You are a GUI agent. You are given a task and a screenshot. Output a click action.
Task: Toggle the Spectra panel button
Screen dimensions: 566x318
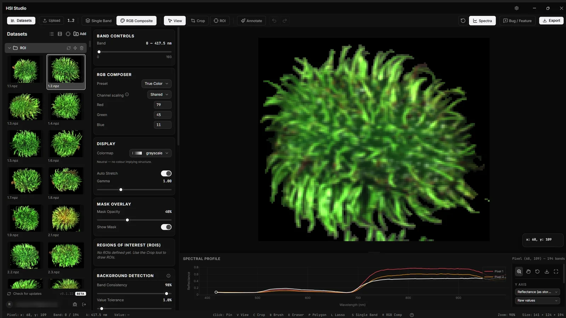[x=482, y=21]
